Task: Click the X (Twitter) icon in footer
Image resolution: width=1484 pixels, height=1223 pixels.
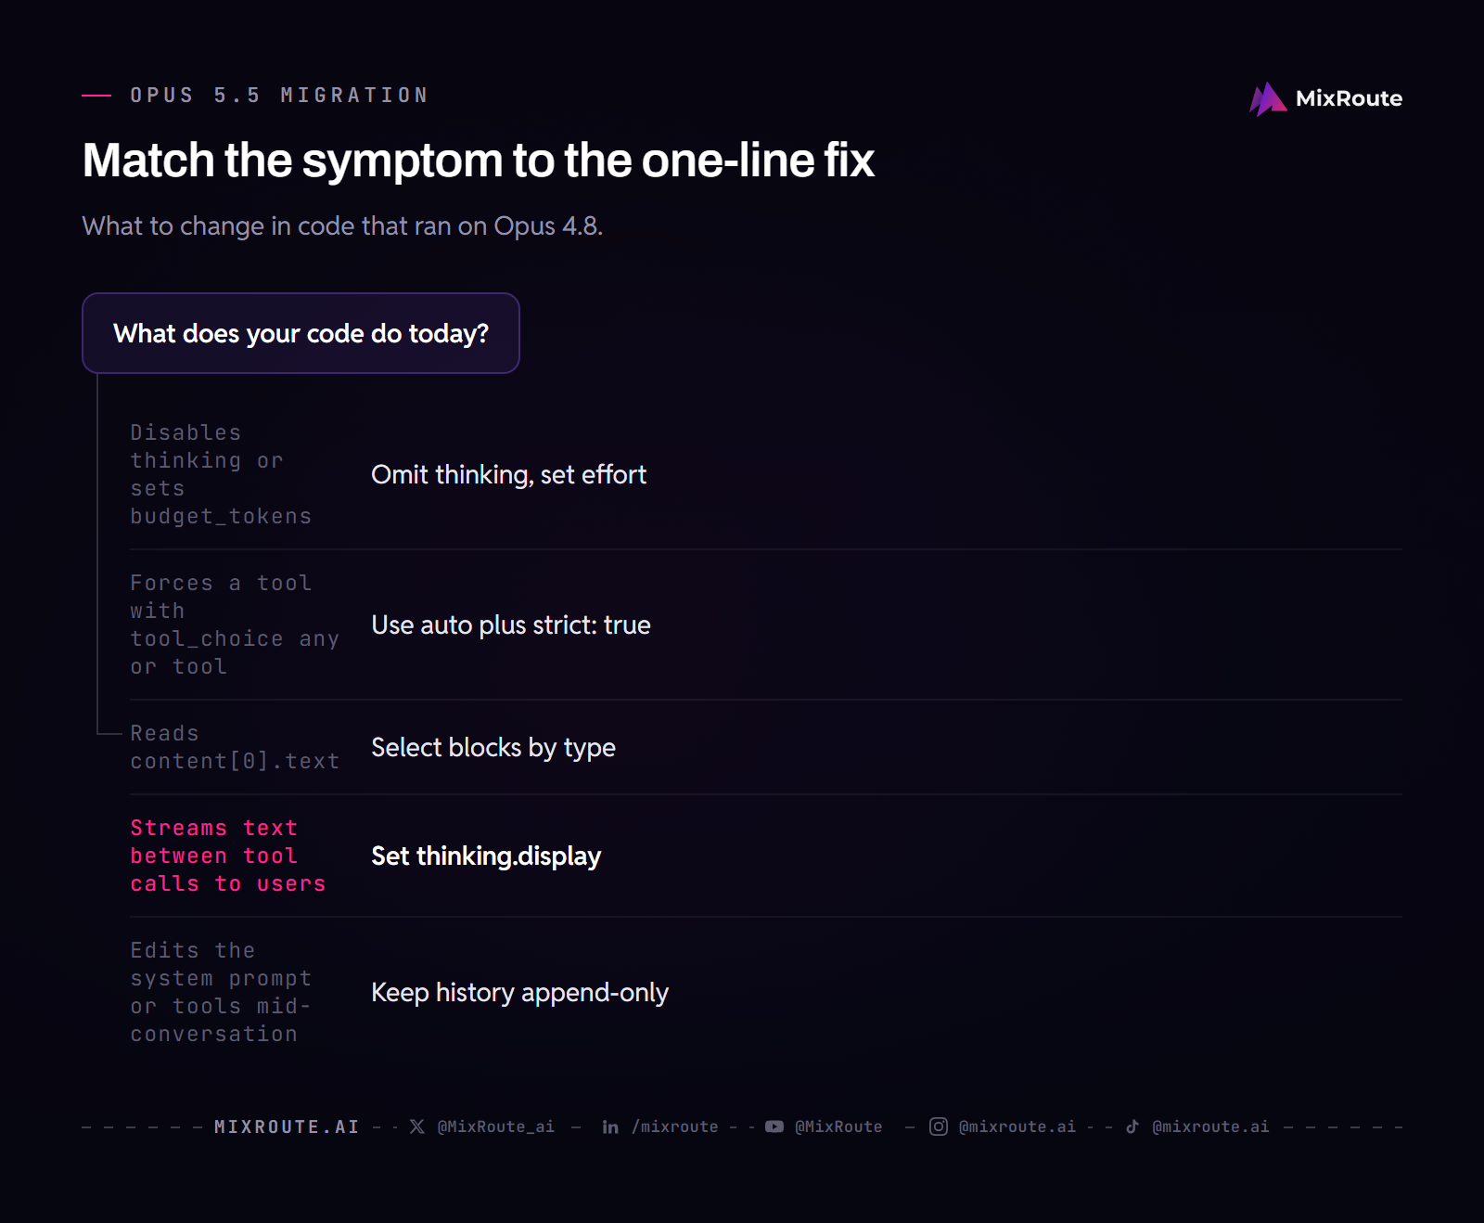Action: click(x=417, y=1126)
